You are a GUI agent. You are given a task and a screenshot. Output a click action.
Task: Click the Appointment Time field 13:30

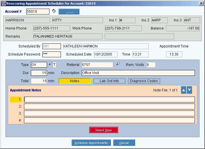pos(174,54)
